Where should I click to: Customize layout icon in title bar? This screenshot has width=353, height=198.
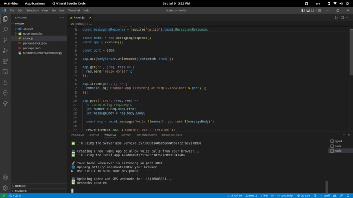[x=320, y=10]
